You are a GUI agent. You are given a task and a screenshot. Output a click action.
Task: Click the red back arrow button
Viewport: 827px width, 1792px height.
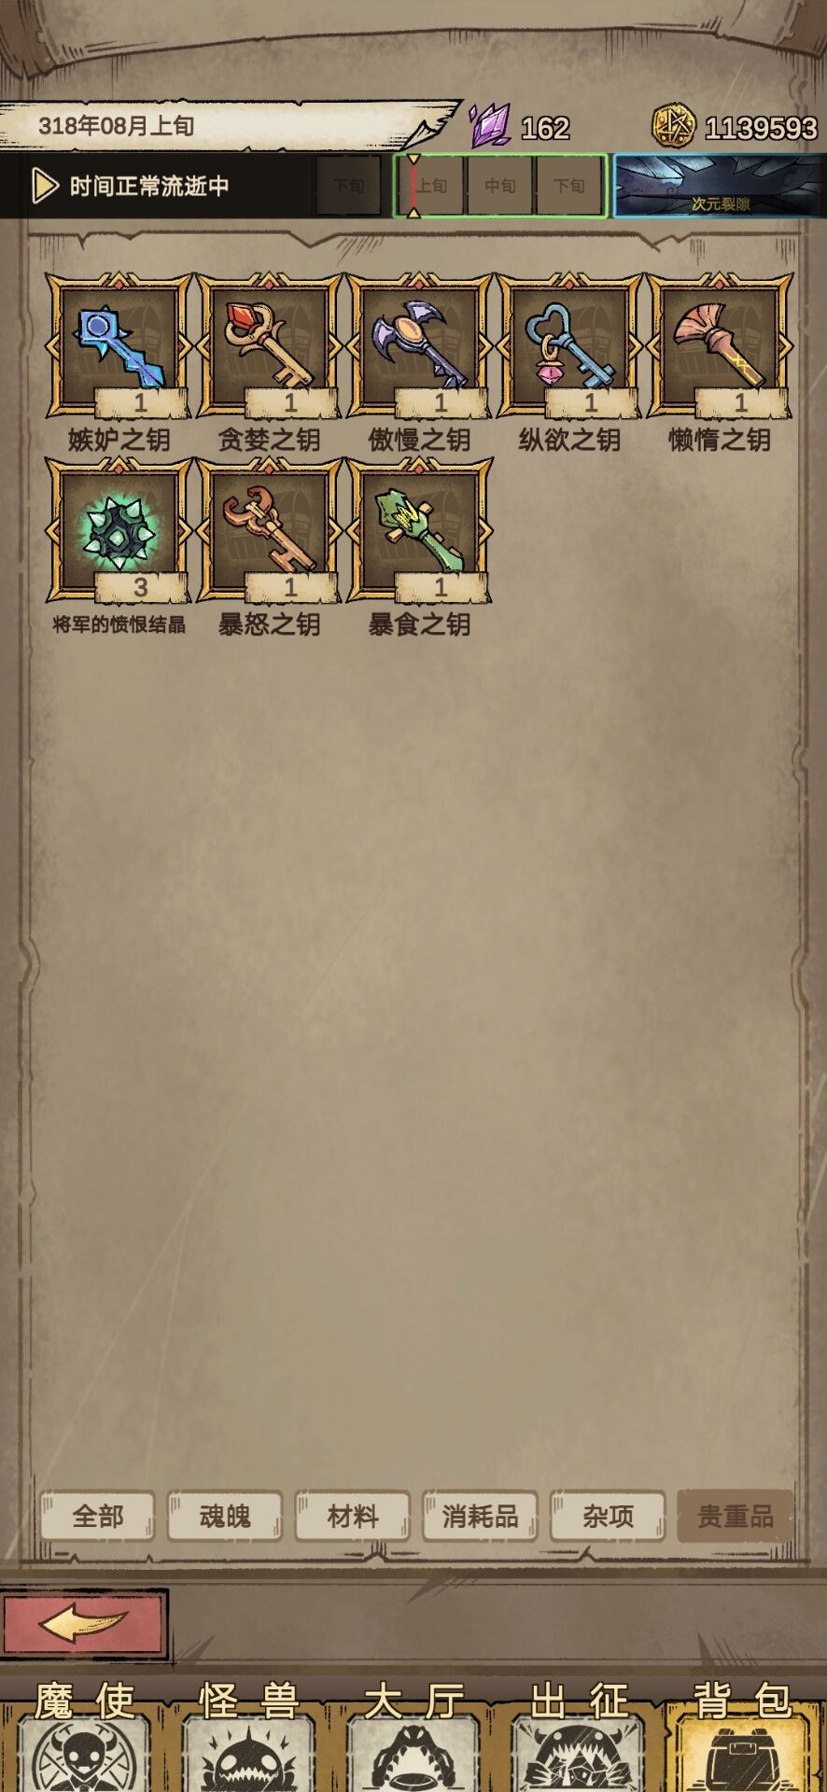(84, 1625)
